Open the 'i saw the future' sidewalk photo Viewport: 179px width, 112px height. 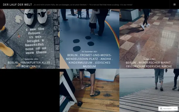pyautogui.click(x=30, y=34)
